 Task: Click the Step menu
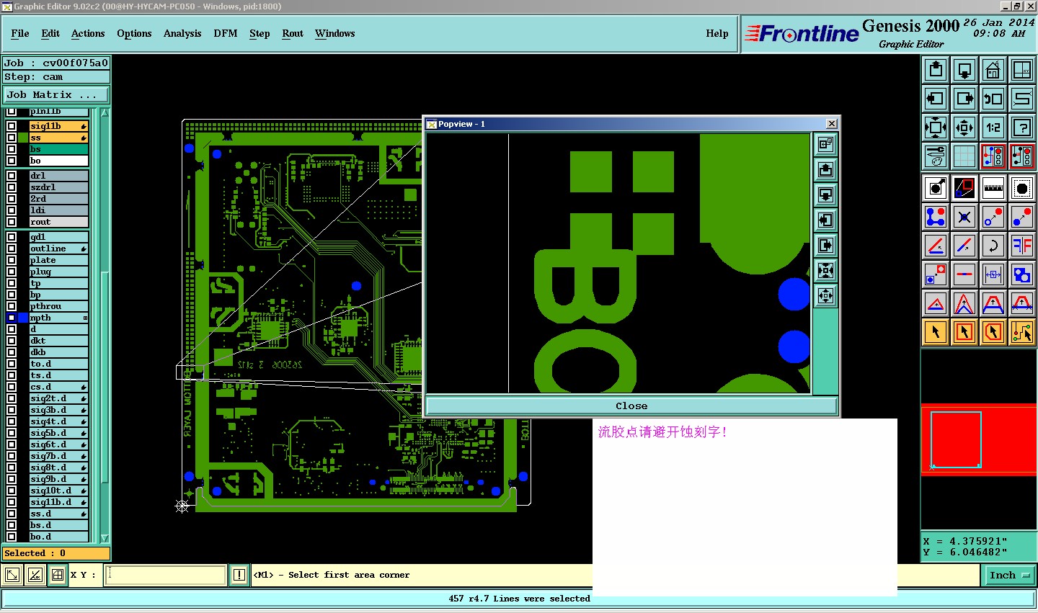(259, 33)
